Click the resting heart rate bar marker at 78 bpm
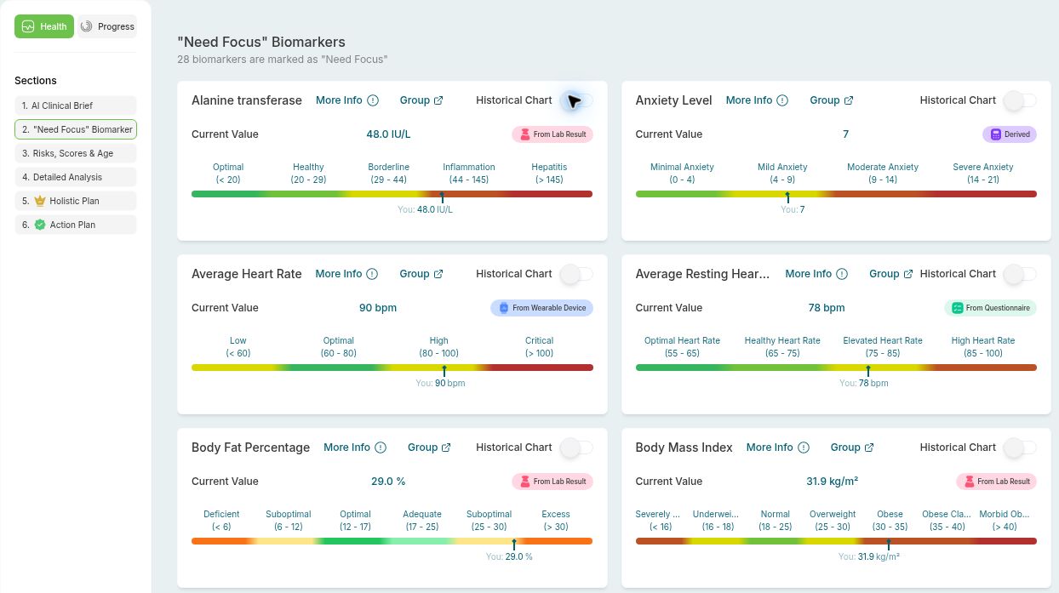The width and height of the screenshot is (1059, 593). [x=867, y=370]
